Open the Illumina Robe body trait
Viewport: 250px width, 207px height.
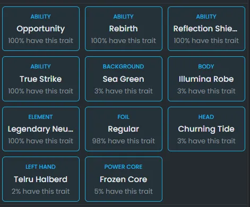tap(206, 79)
